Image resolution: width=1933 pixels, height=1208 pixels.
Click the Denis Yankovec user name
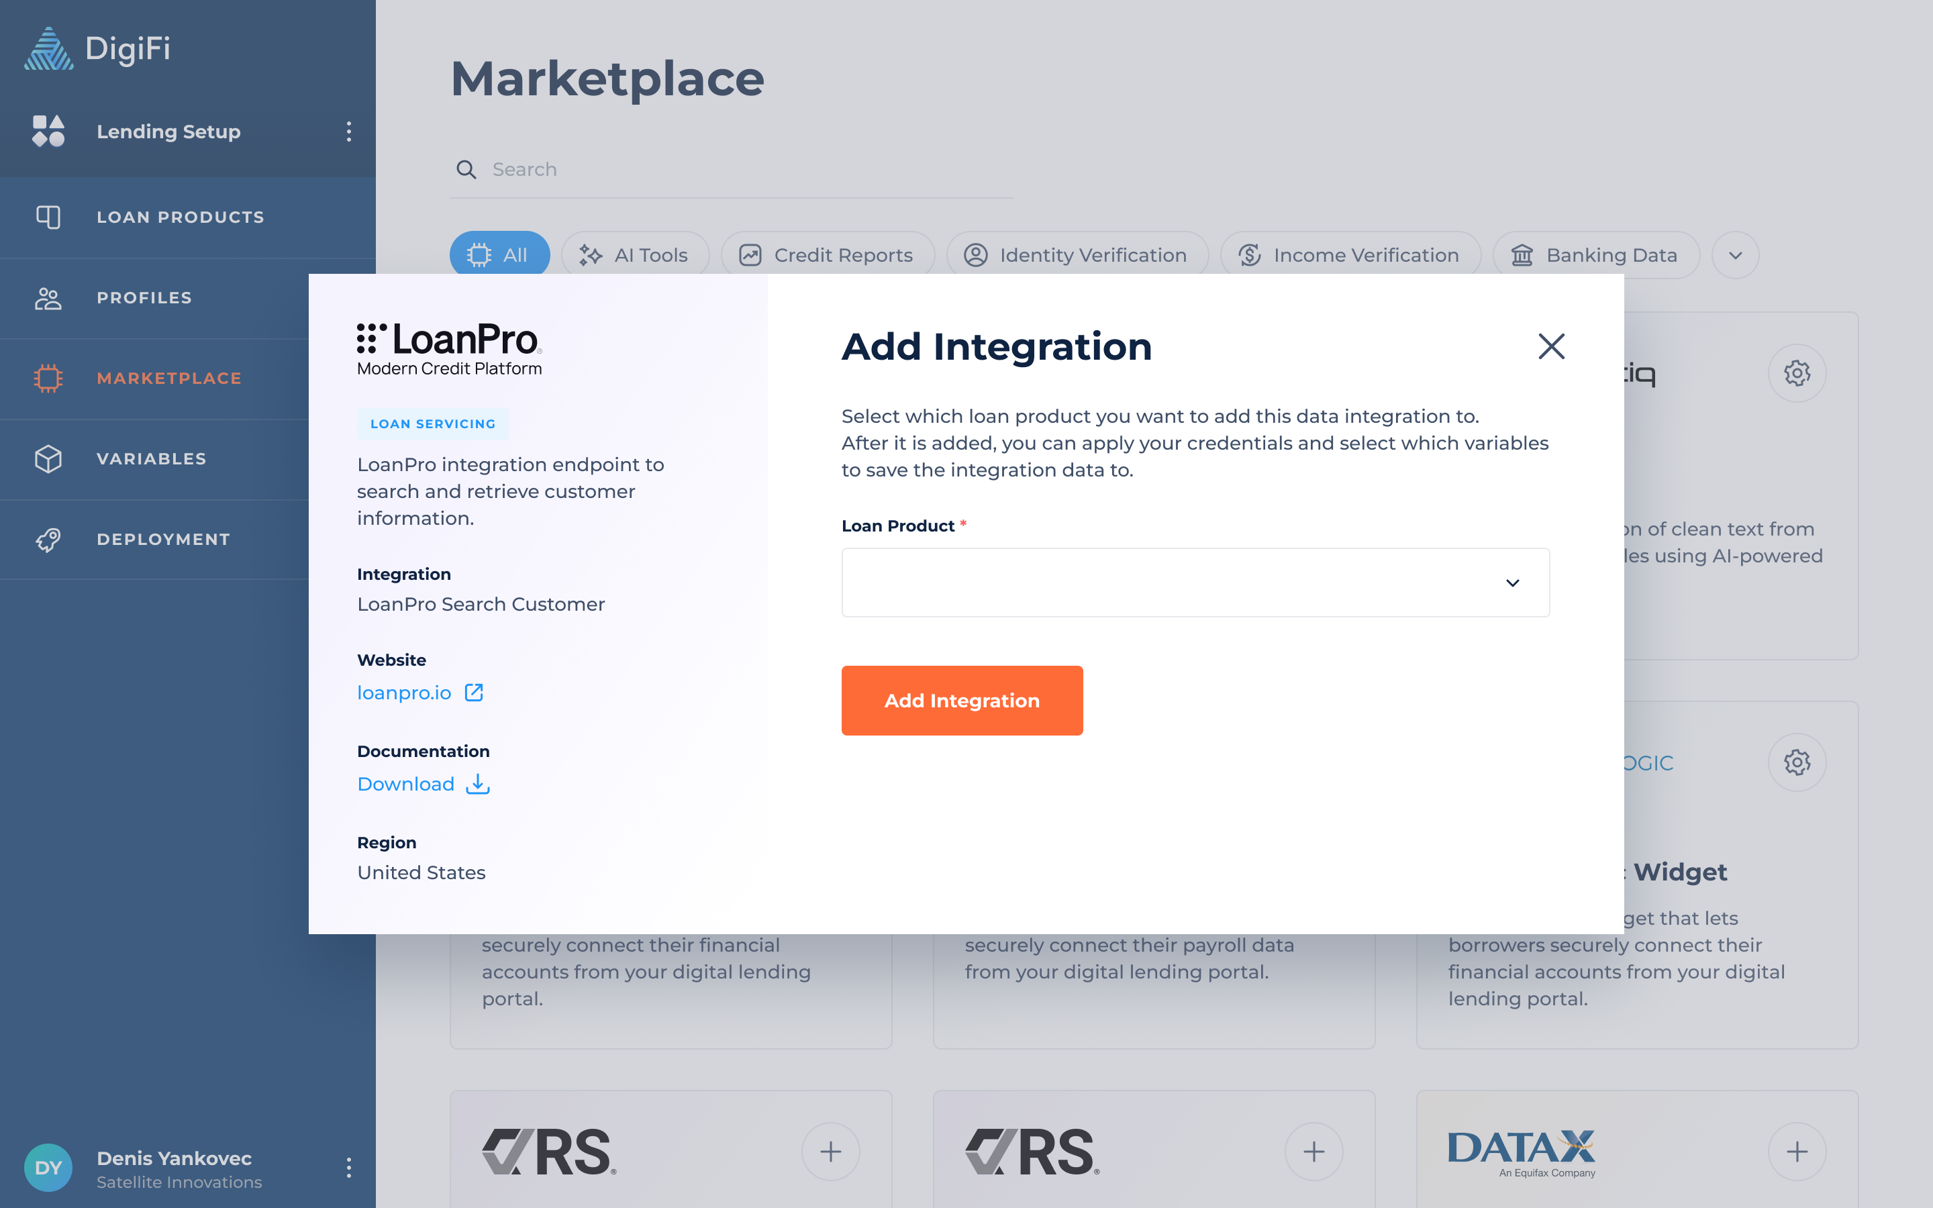pyautogui.click(x=174, y=1158)
